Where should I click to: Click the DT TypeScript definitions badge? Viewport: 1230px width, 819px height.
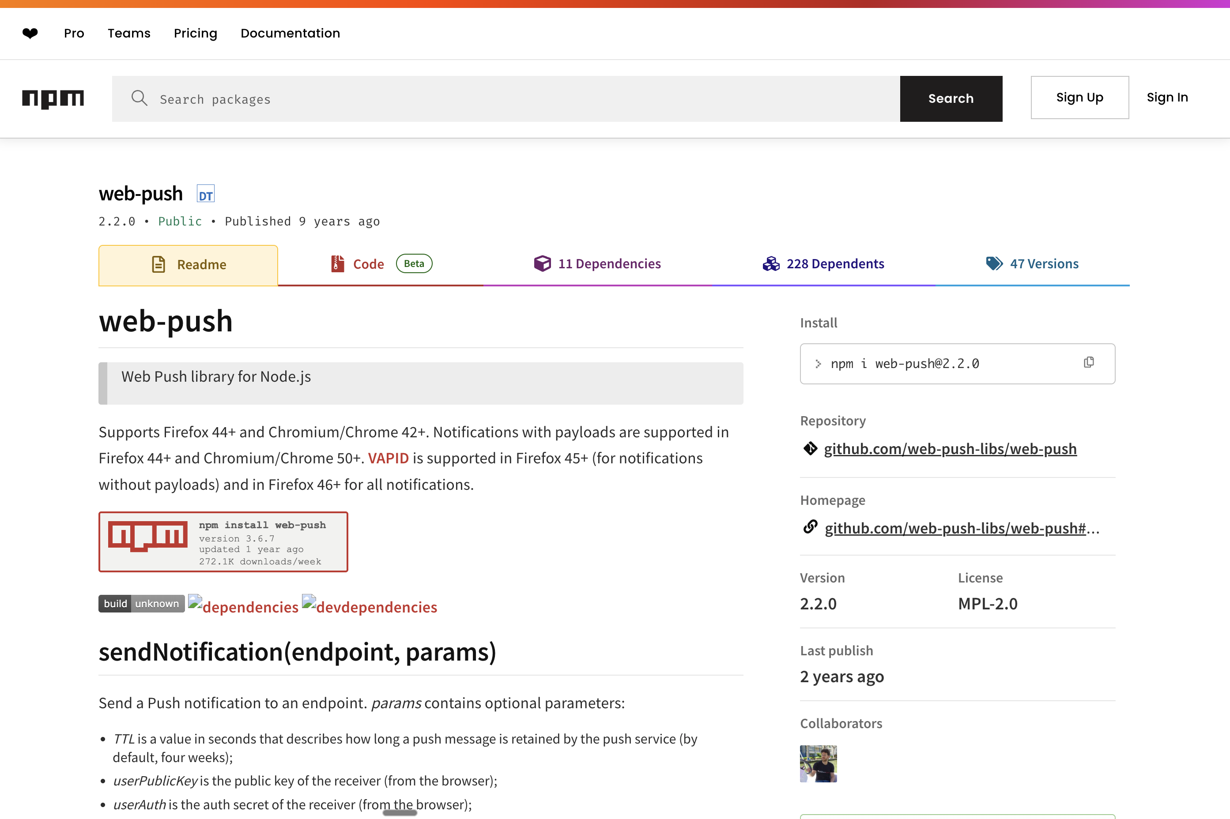[205, 193]
